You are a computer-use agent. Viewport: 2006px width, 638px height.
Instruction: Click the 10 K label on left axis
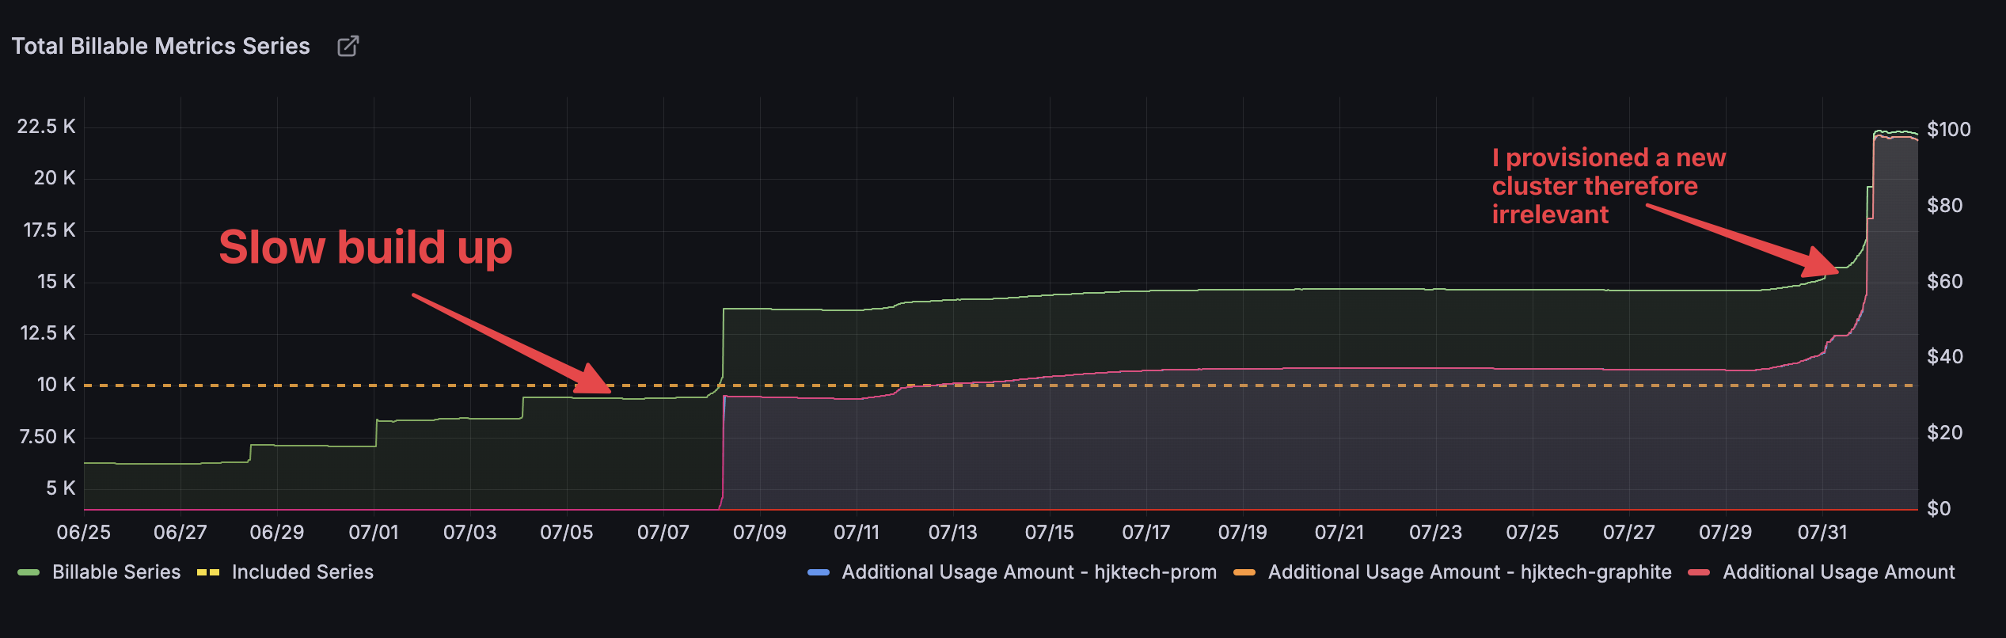click(x=55, y=385)
